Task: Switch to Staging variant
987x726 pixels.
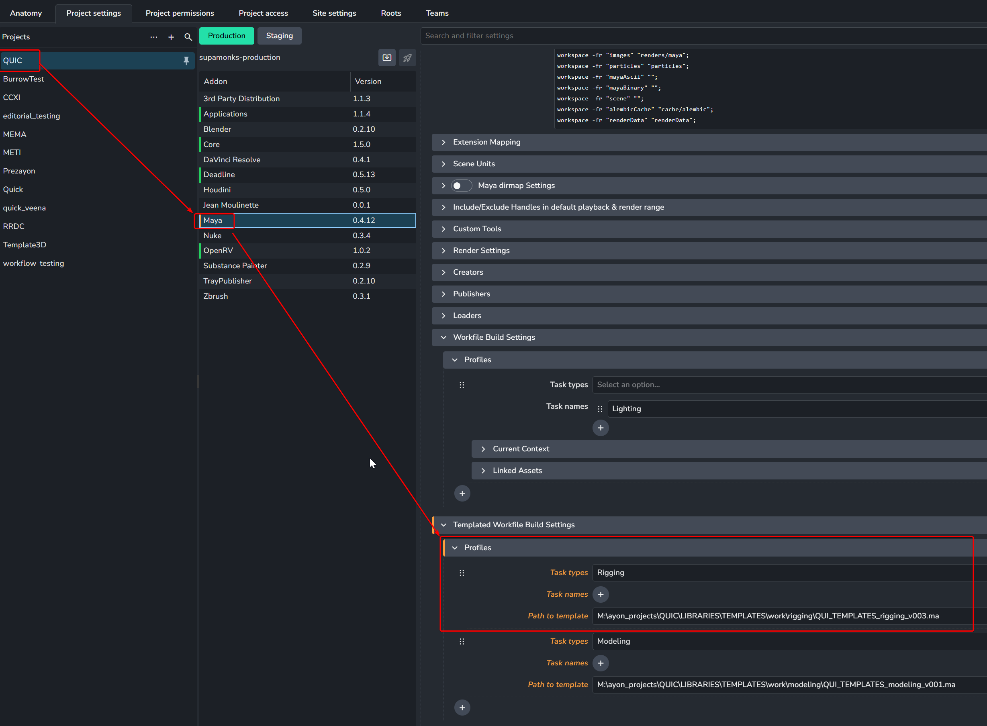Action: click(x=279, y=36)
